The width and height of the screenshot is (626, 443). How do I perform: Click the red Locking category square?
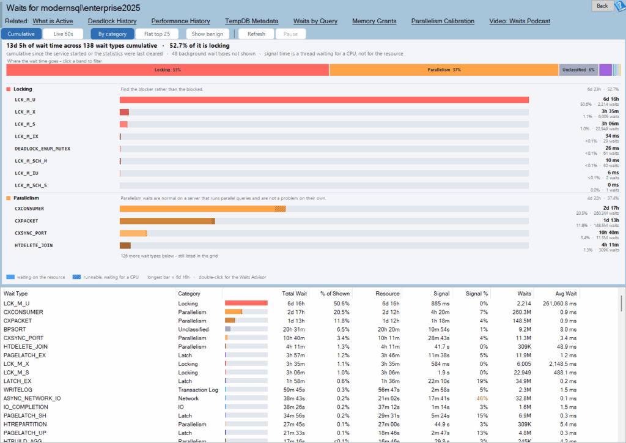(9, 89)
